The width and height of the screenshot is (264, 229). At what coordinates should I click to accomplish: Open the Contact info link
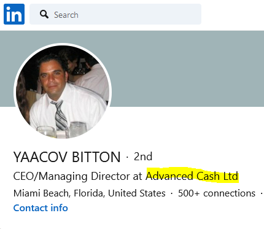pos(41,208)
